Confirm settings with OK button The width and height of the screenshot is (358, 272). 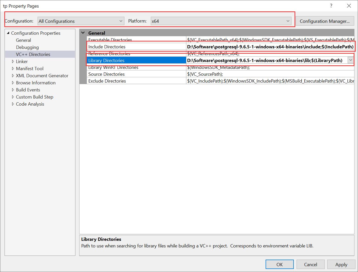(279, 264)
